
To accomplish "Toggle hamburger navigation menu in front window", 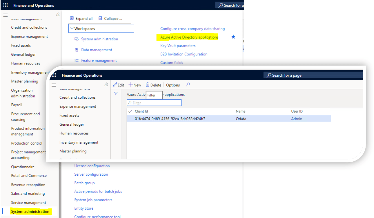I will (x=54, y=85).
